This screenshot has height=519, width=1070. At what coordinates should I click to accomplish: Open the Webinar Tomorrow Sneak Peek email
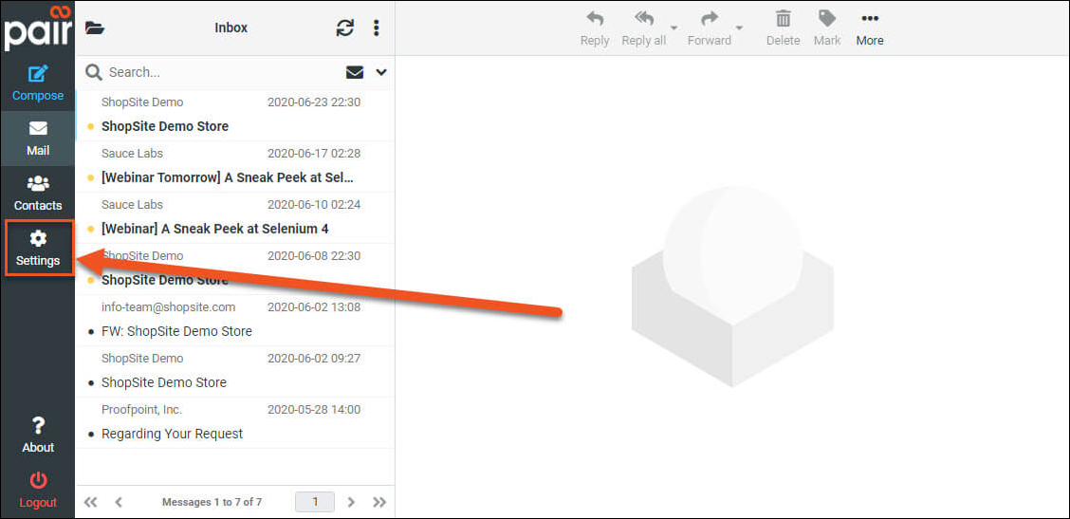pos(234,167)
